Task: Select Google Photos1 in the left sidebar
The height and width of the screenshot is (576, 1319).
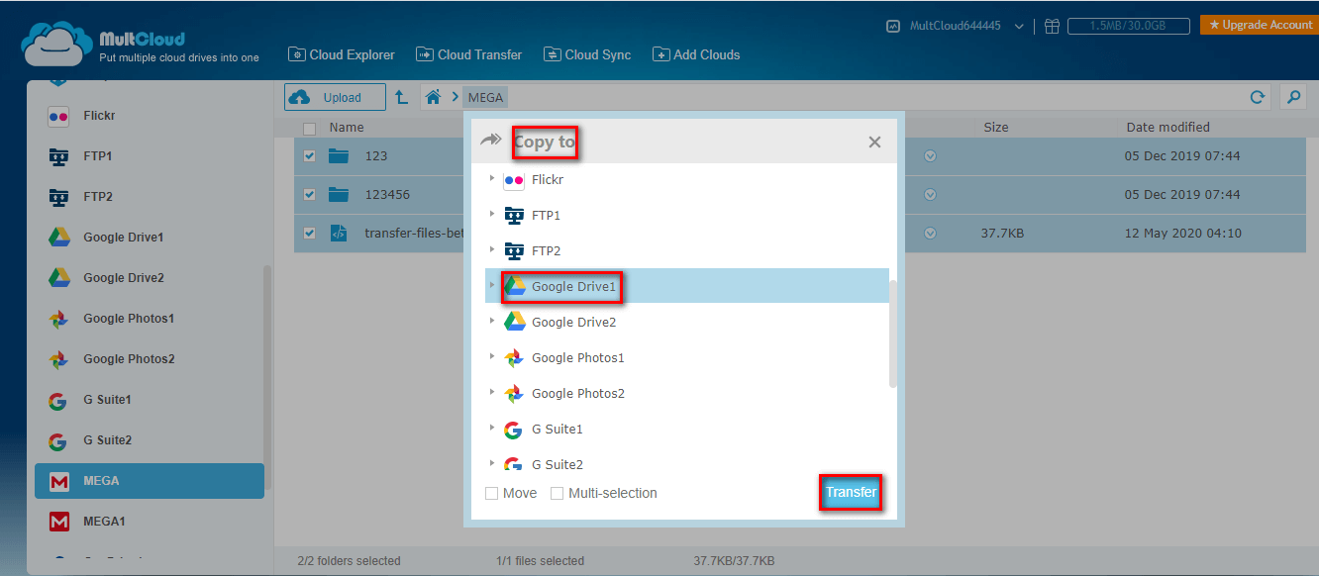Action: point(150,319)
